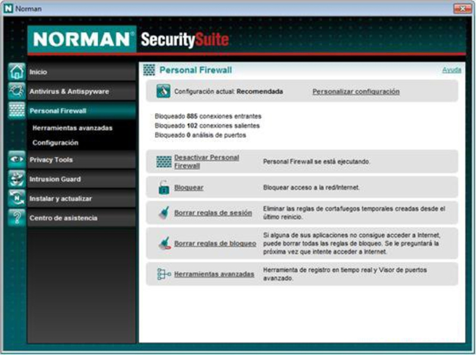Close the Norman window

(462, 8)
